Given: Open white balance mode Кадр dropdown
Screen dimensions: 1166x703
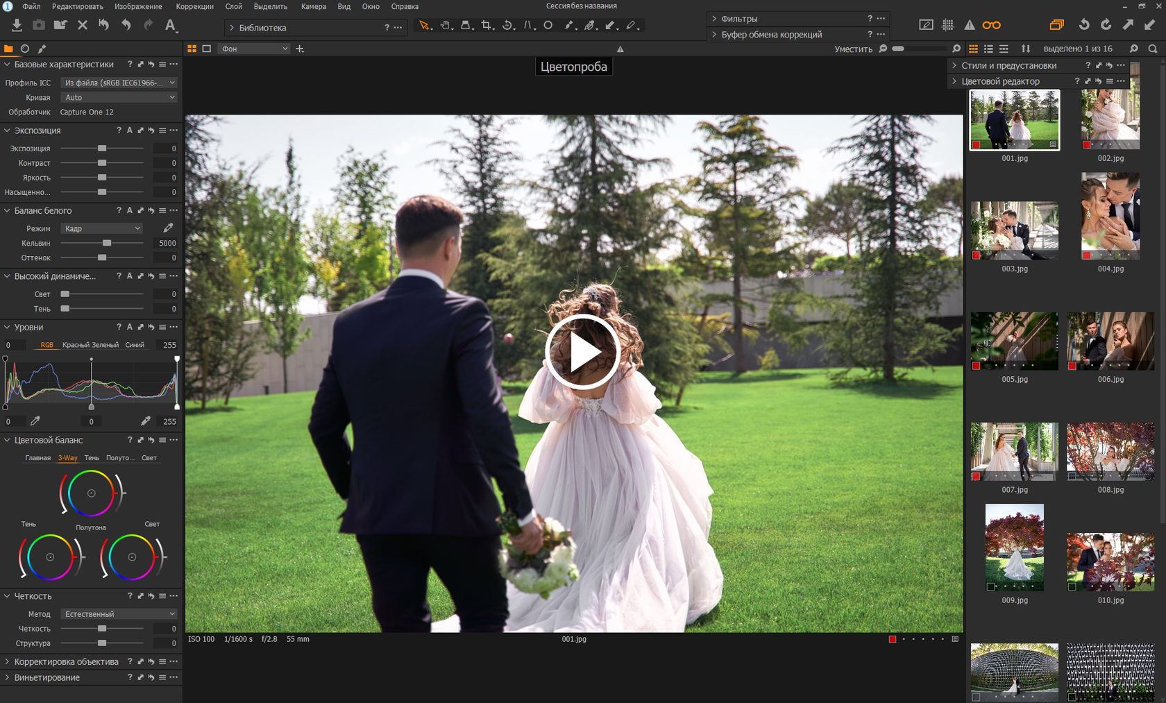Looking at the screenshot, I should tap(102, 228).
